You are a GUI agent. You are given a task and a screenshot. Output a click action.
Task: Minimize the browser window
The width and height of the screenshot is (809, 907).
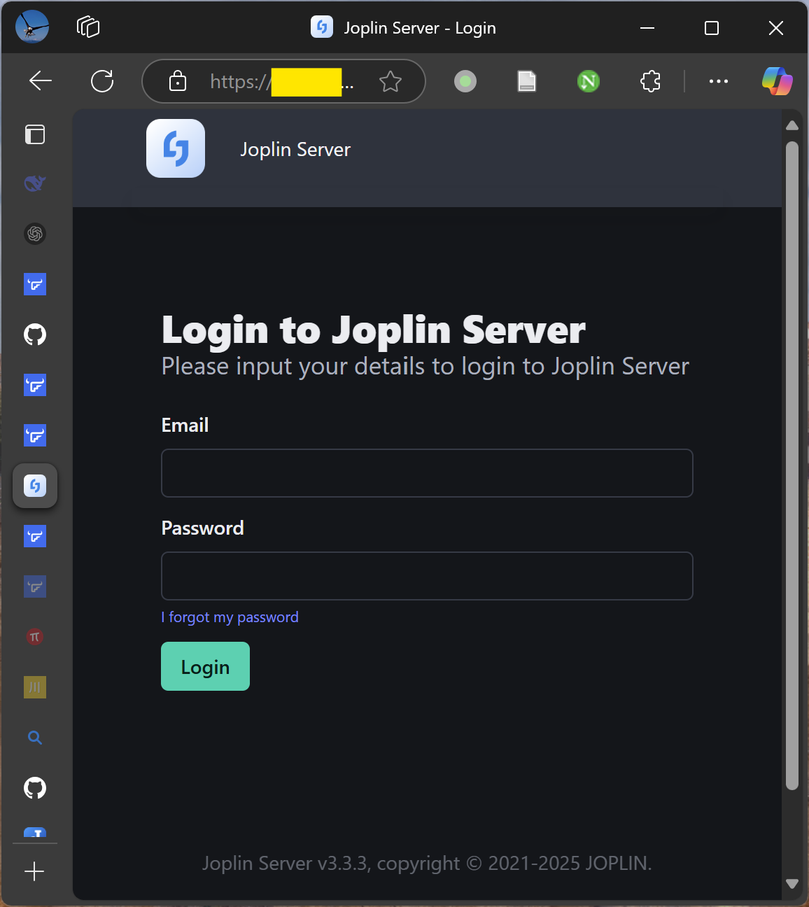coord(647,28)
